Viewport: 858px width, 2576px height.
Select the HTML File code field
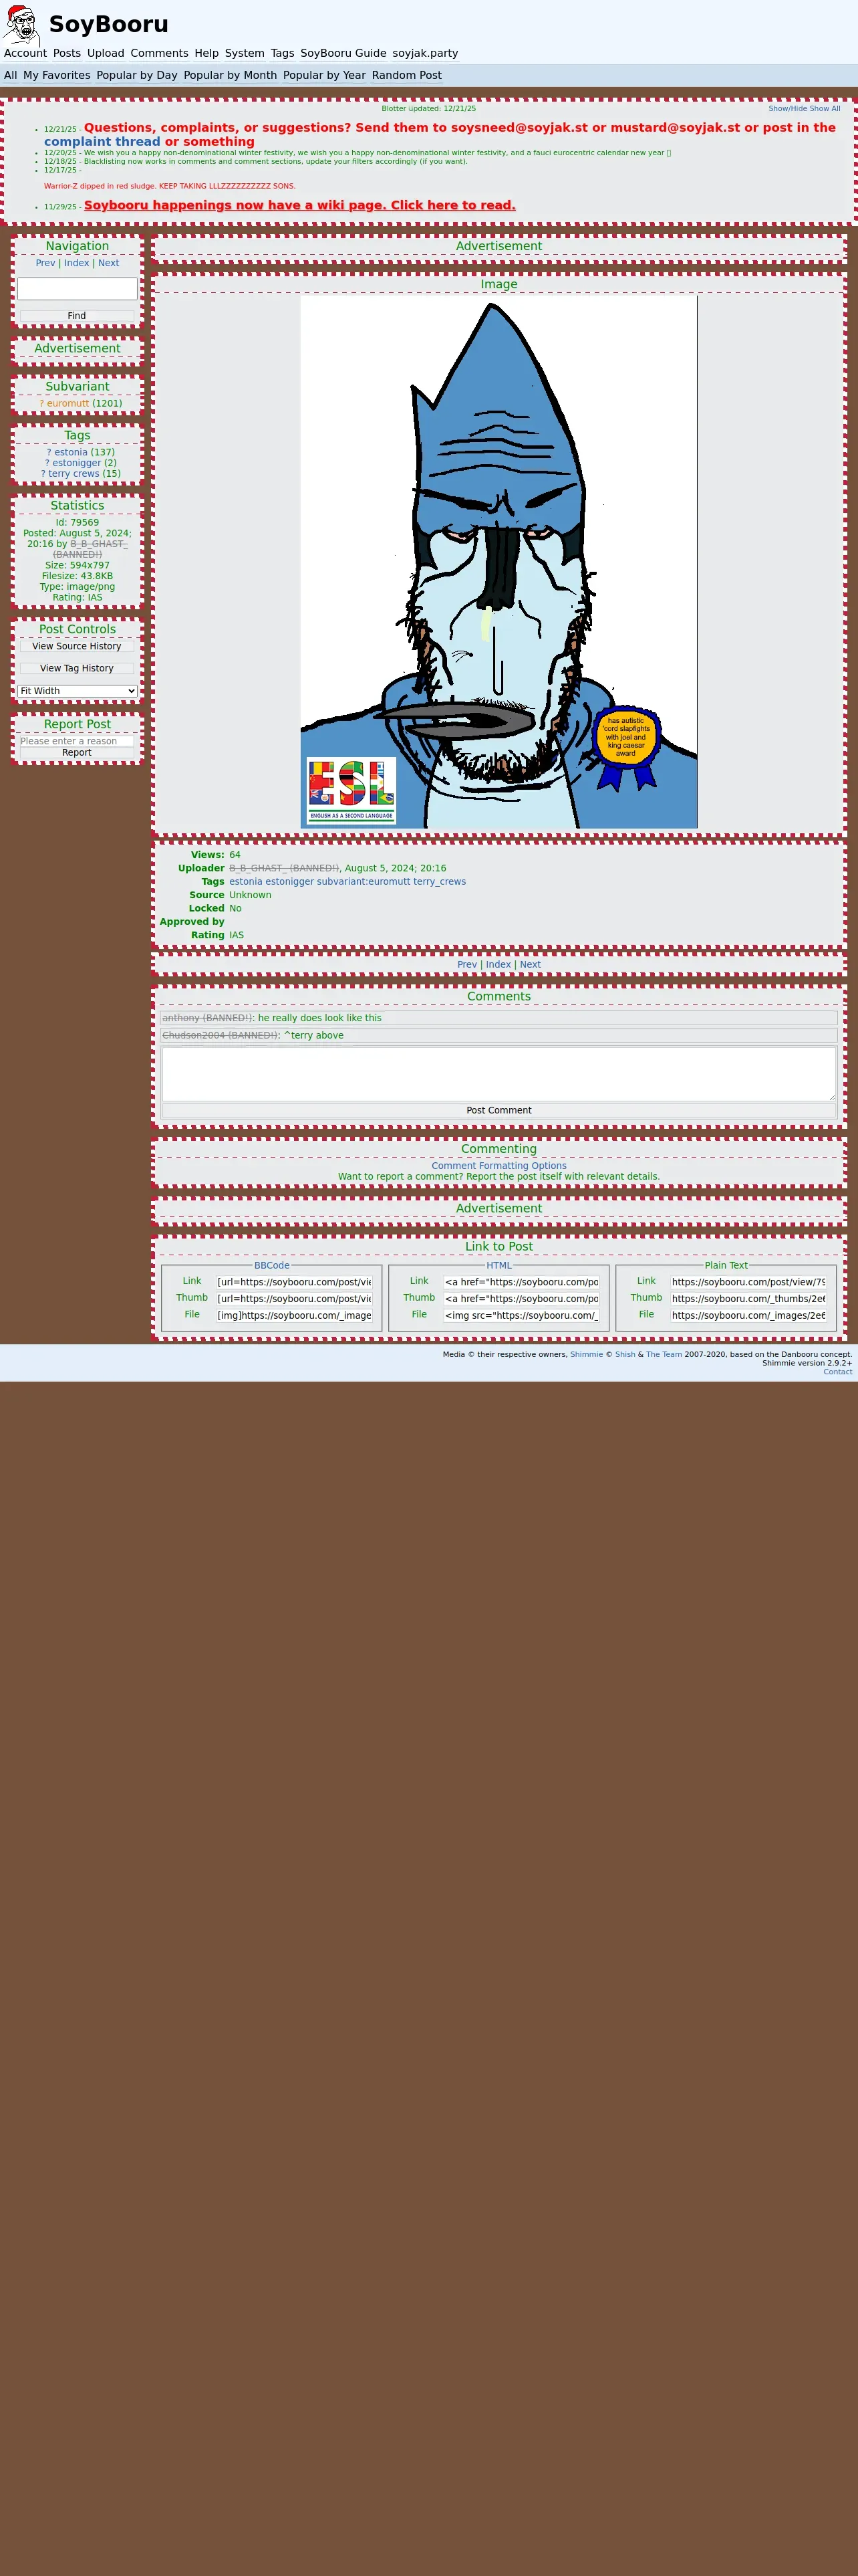[521, 1316]
